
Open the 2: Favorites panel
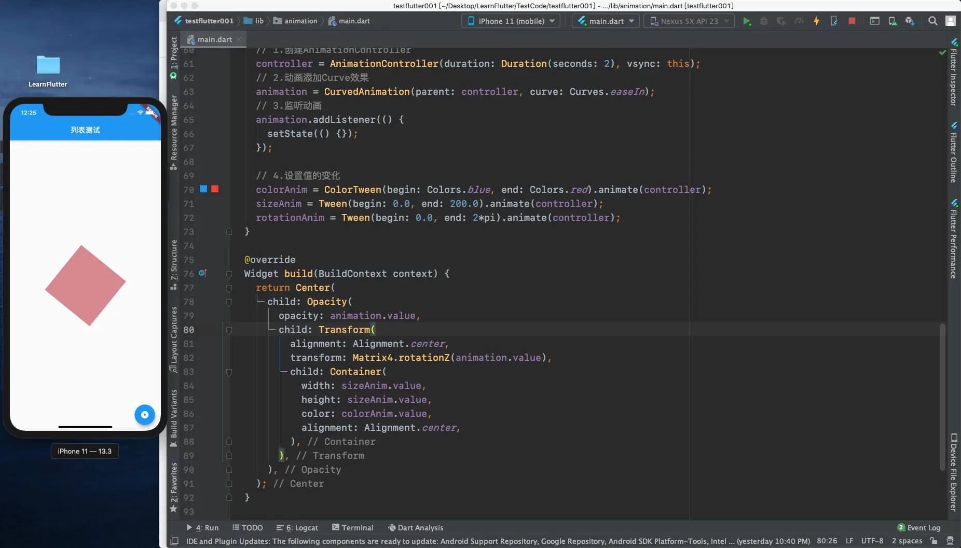[174, 487]
